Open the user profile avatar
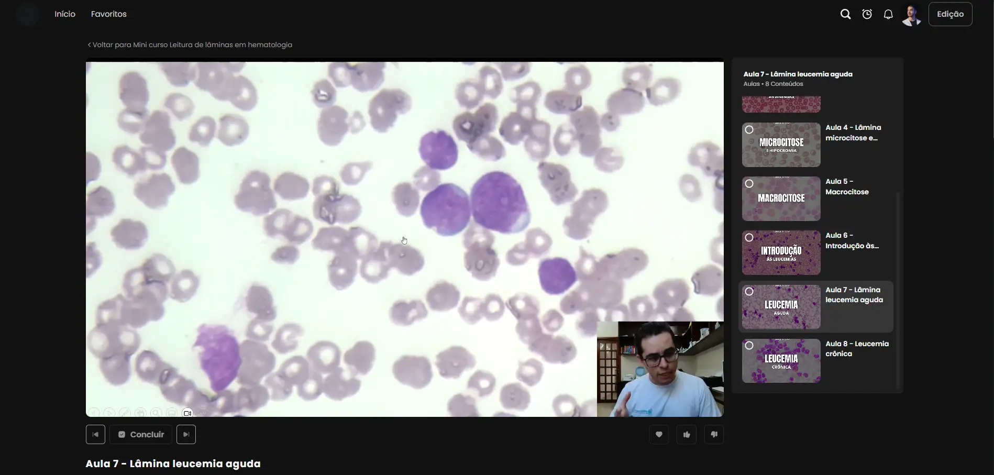 pos(912,15)
